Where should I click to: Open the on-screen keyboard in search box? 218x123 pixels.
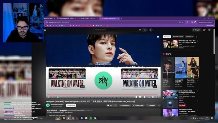[x=140, y=30]
